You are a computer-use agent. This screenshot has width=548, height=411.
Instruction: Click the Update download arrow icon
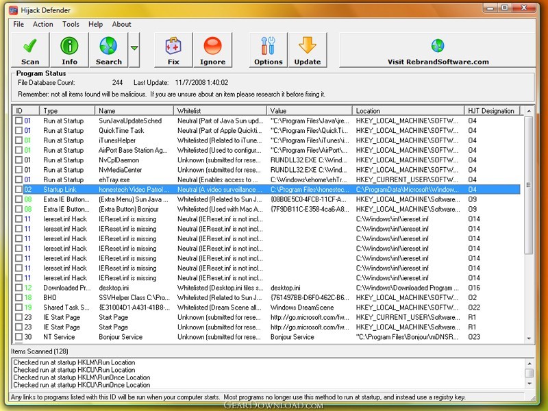tap(308, 50)
